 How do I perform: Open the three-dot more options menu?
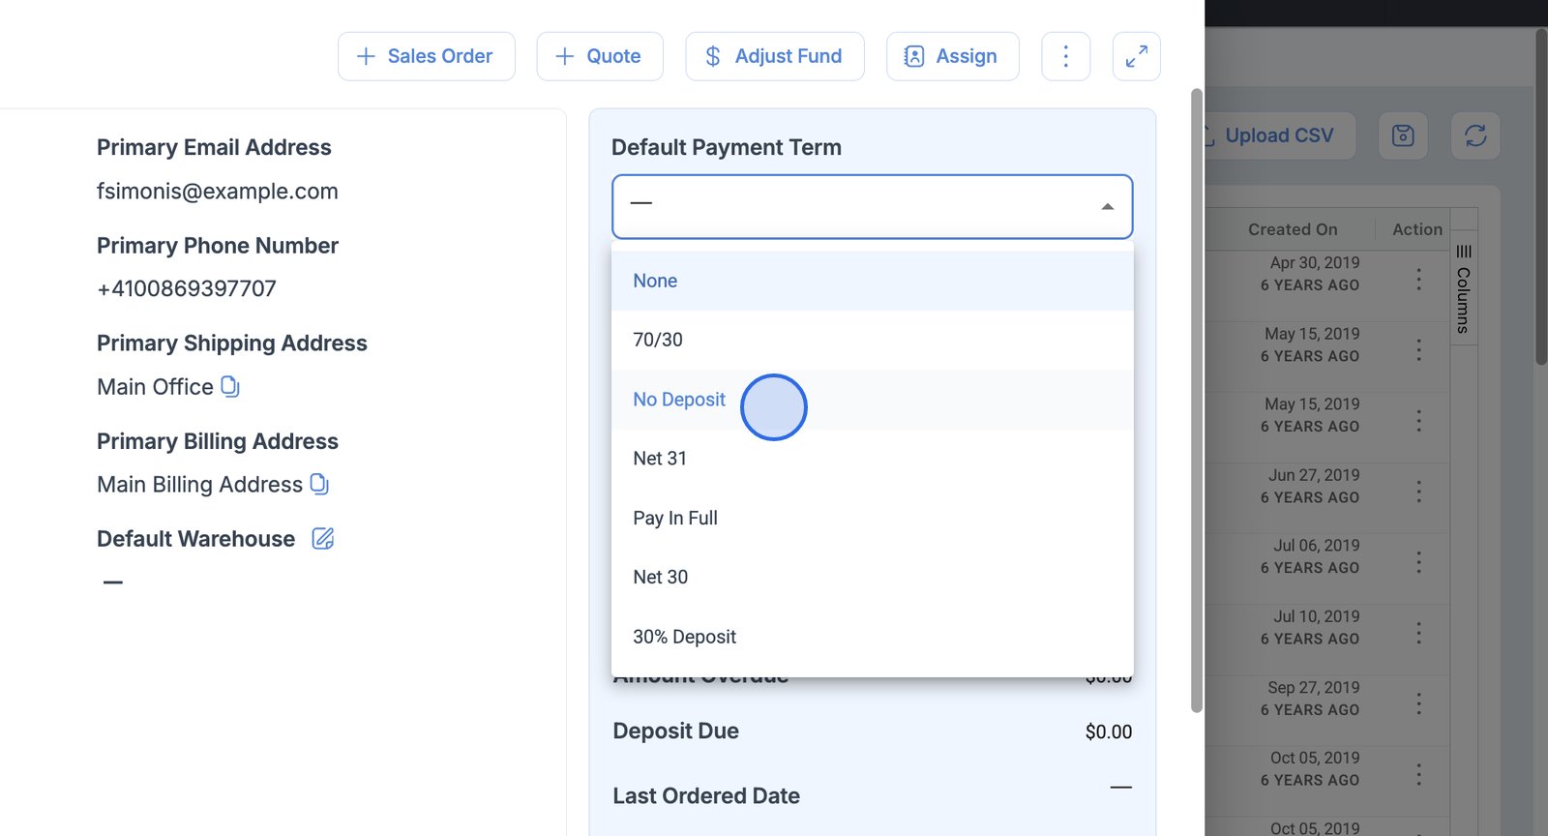click(1065, 56)
